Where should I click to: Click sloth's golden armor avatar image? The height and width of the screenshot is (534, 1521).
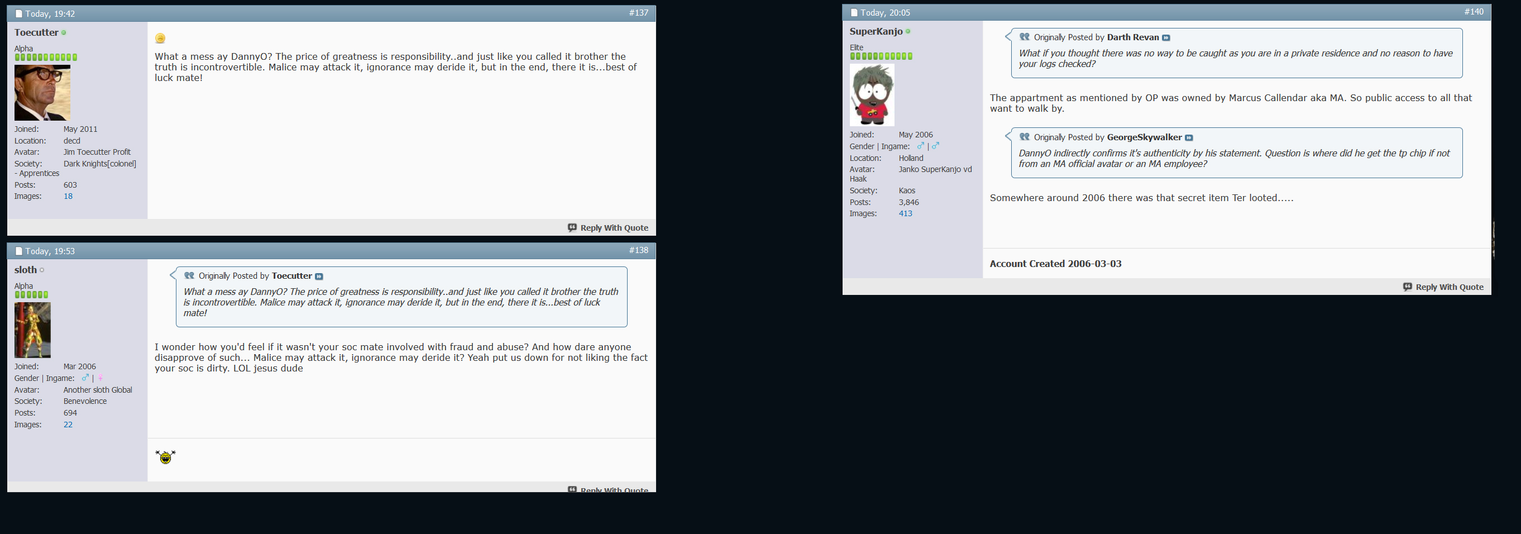coord(32,330)
